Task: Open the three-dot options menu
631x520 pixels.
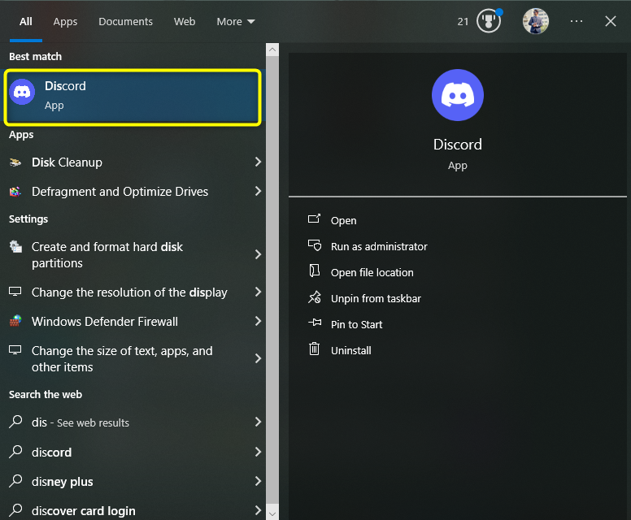Action: pos(577,21)
